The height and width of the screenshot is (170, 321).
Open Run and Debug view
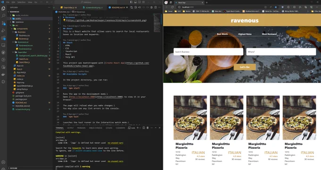point(3,31)
